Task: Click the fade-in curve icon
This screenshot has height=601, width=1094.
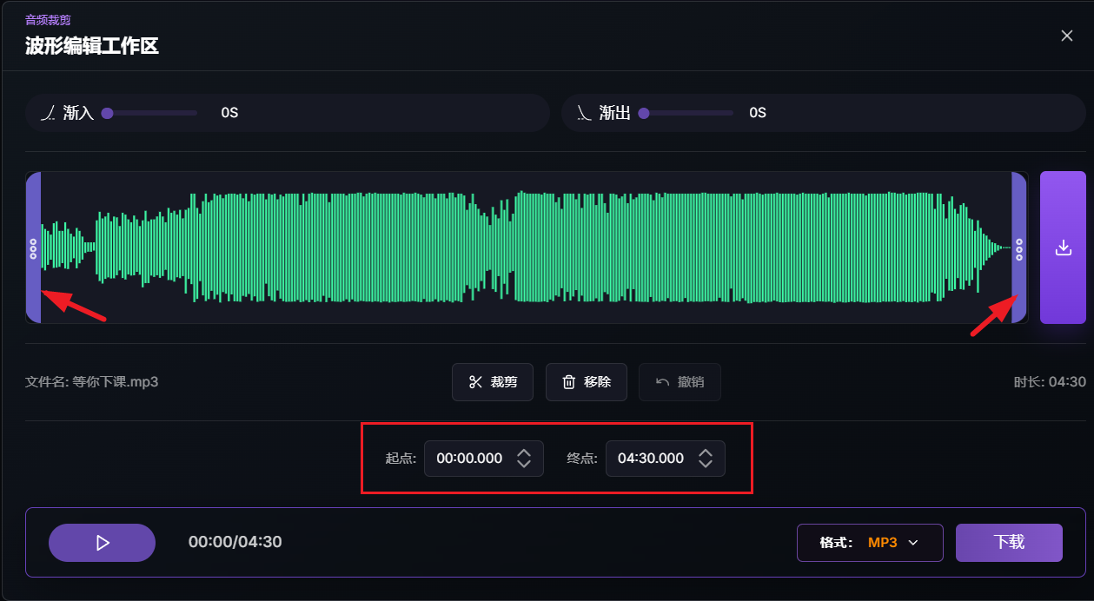Action: (x=49, y=113)
